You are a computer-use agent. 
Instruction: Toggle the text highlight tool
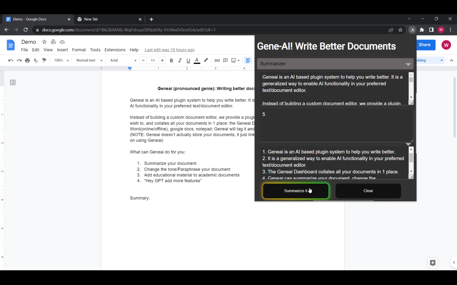[x=206, y=60]
